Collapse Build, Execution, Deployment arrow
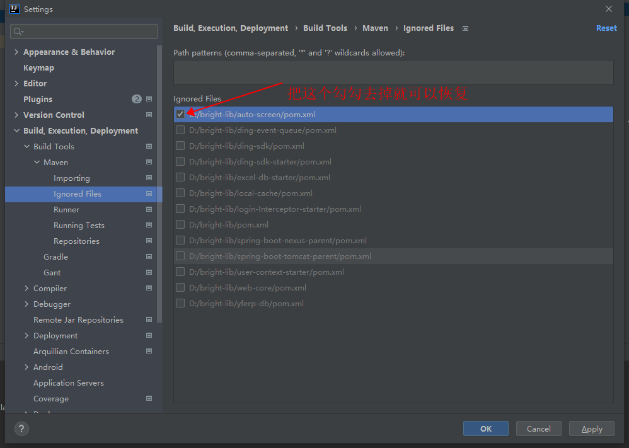 [16, 131]
